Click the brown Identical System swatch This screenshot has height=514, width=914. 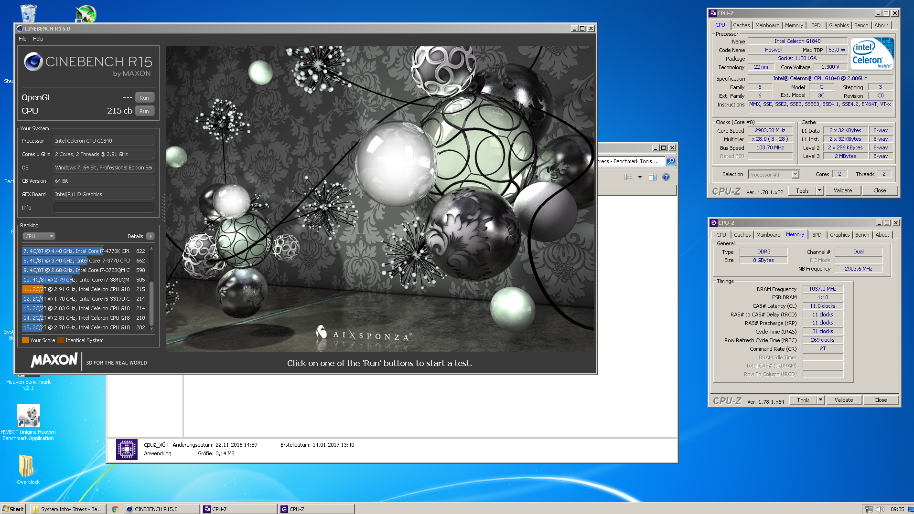point(61,340)
